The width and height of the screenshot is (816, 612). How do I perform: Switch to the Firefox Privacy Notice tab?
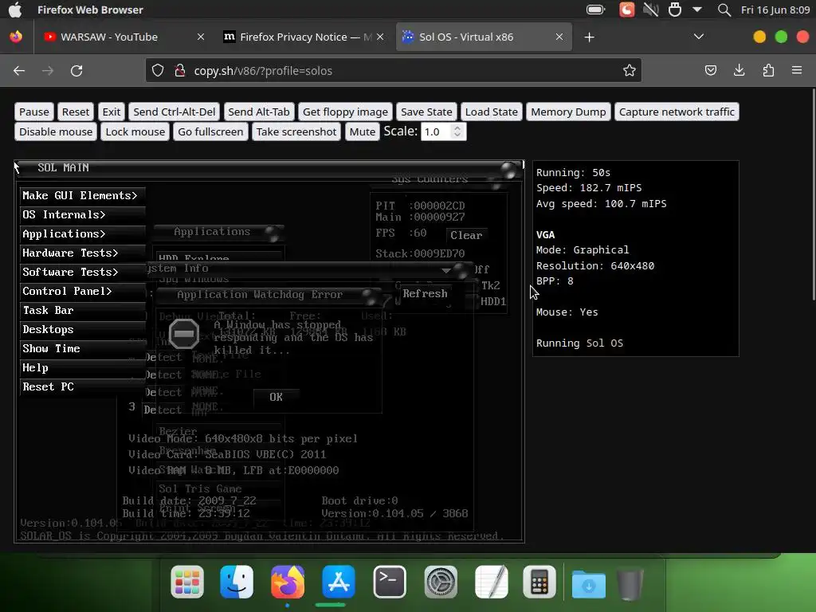tap(304, 37)
